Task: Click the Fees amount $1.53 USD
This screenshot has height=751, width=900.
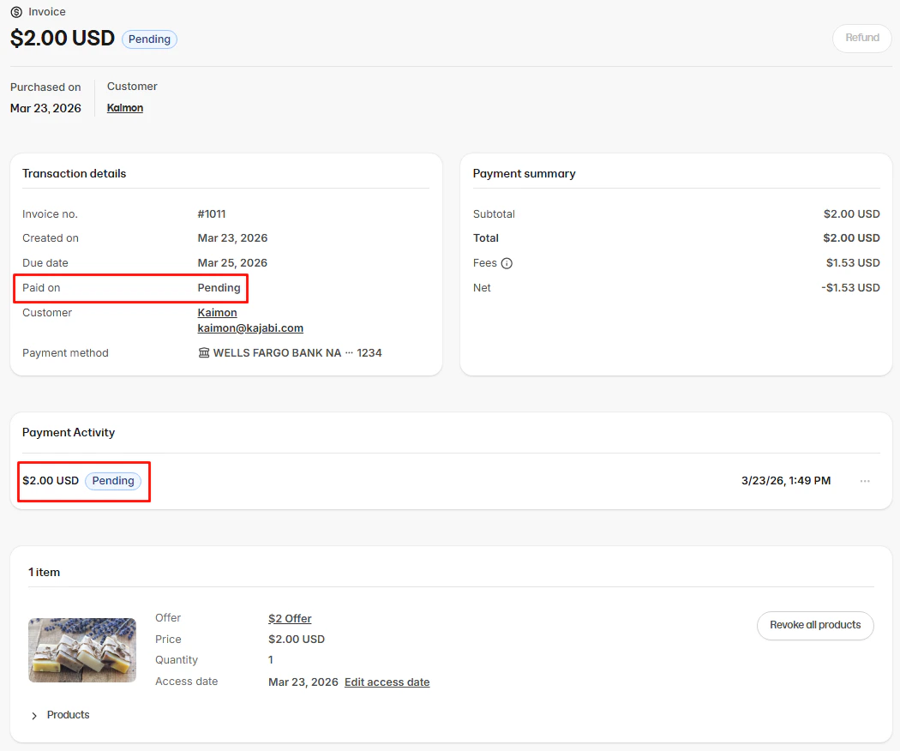Action: (x=852, y=263)
